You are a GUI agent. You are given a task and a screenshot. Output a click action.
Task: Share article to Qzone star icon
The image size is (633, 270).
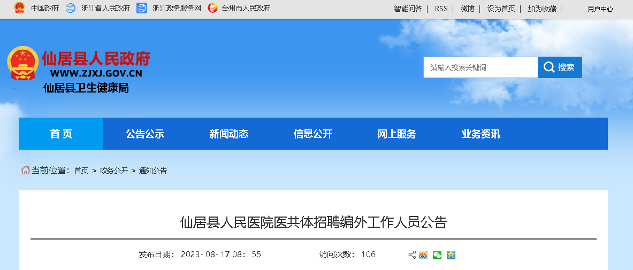coord(451,255)
